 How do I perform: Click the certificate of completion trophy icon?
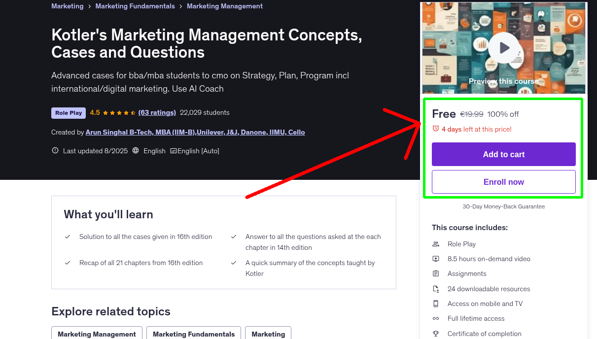[436, 334]
